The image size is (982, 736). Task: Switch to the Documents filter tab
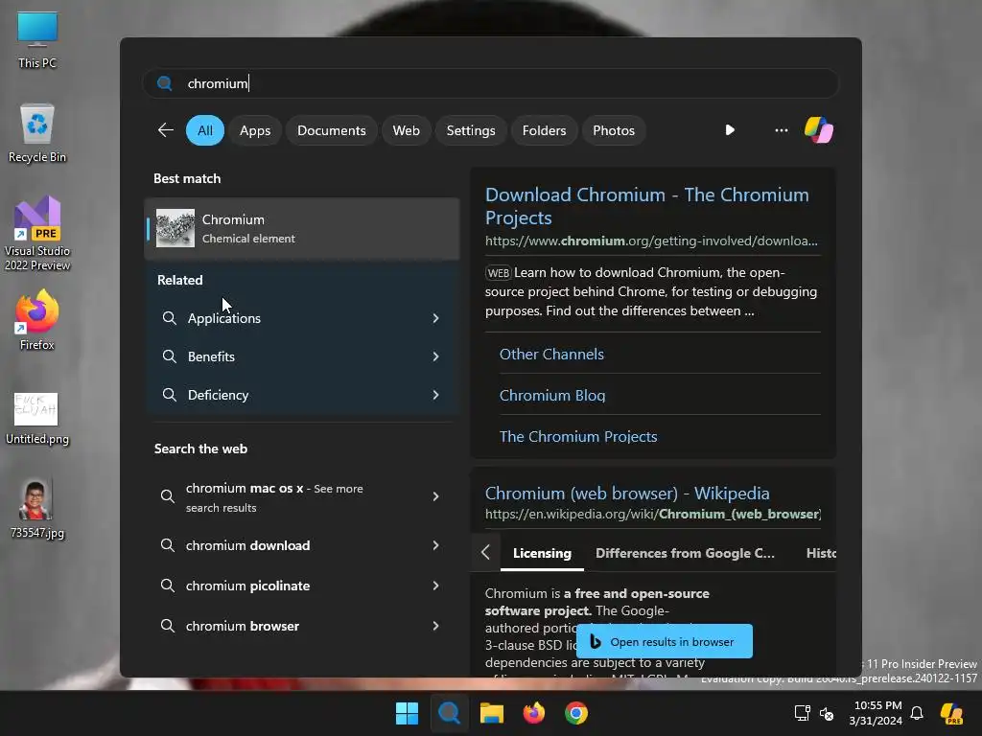click(x=331, y=130)
